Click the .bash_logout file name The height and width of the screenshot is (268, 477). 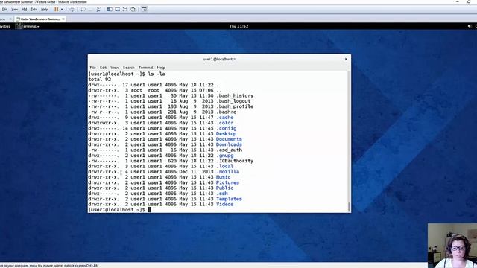233,101
